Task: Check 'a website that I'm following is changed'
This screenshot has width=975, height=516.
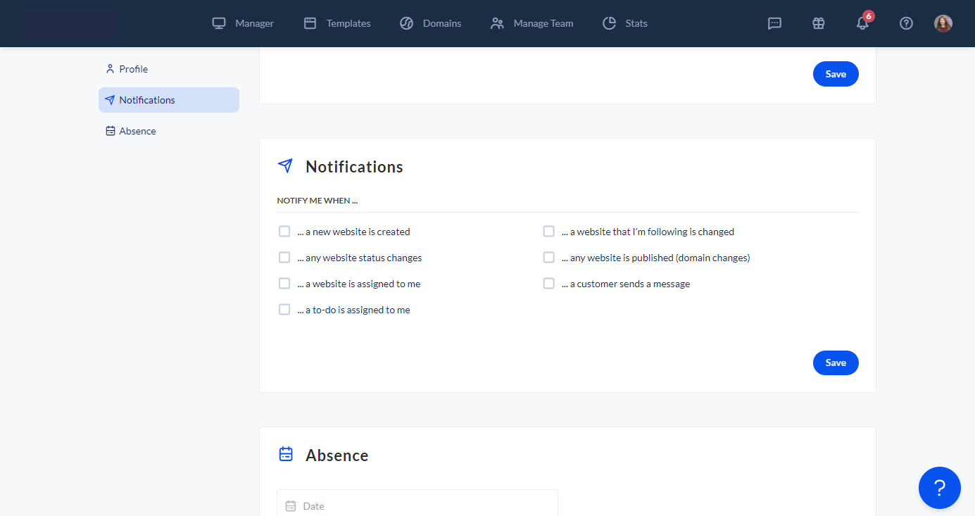Action: 548,232
